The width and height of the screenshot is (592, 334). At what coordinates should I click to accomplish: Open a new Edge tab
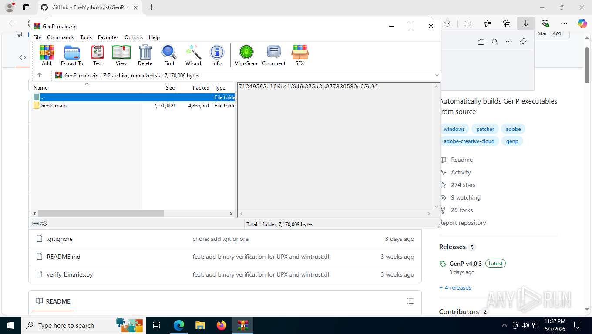click(x=151, y=7)
